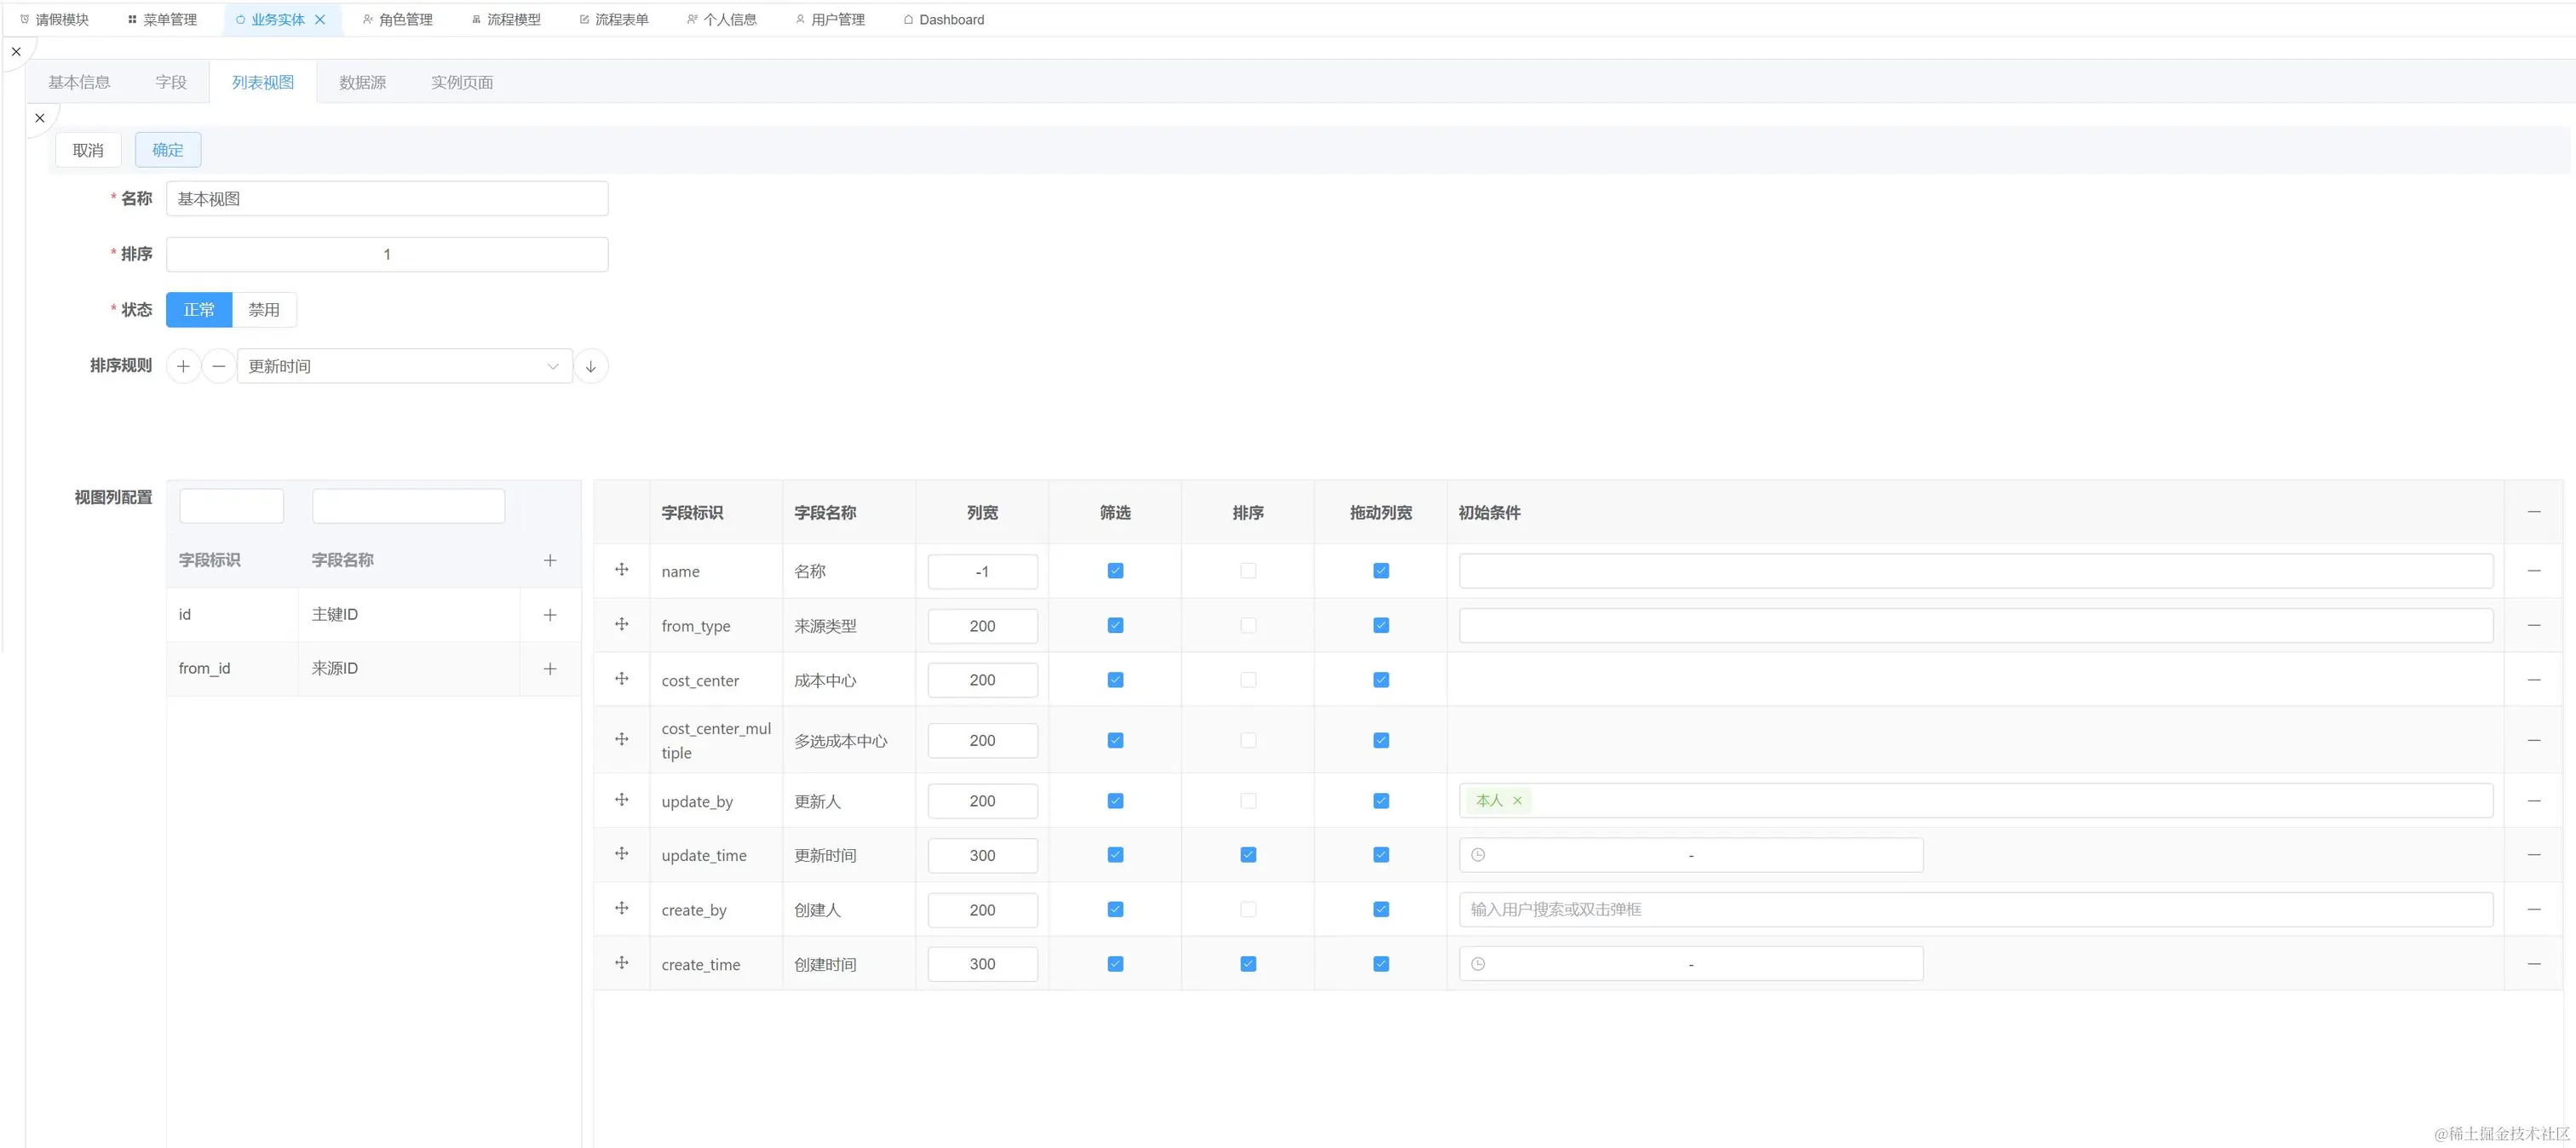Image resolution: width=2576 pixels, height=1148 pixels.
Task: Add the from_id field via its plus icon
Action: point(549,669)
